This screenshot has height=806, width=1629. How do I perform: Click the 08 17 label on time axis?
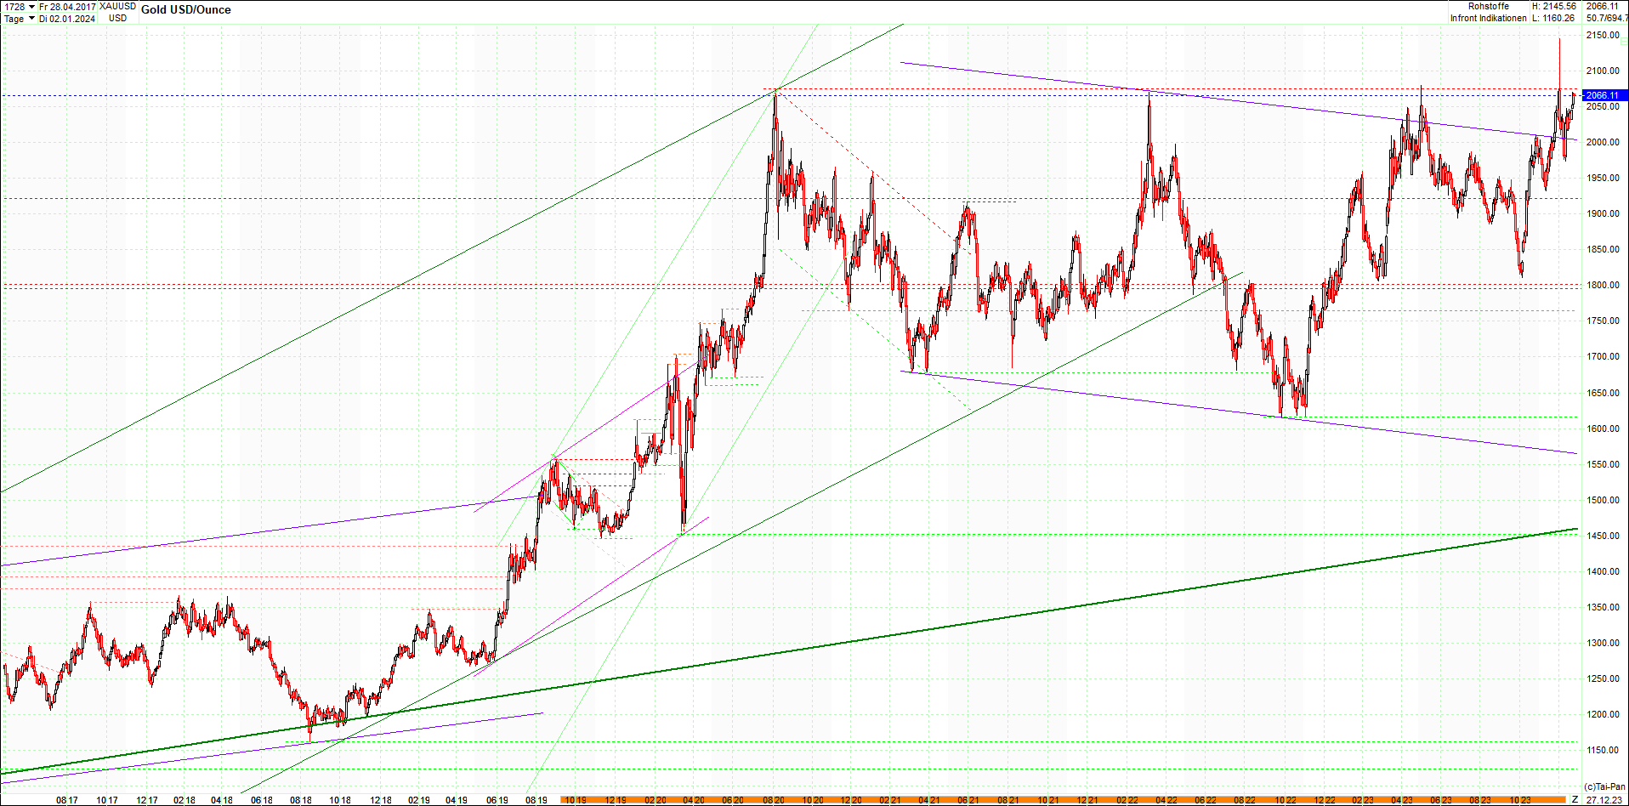(67, 800)
